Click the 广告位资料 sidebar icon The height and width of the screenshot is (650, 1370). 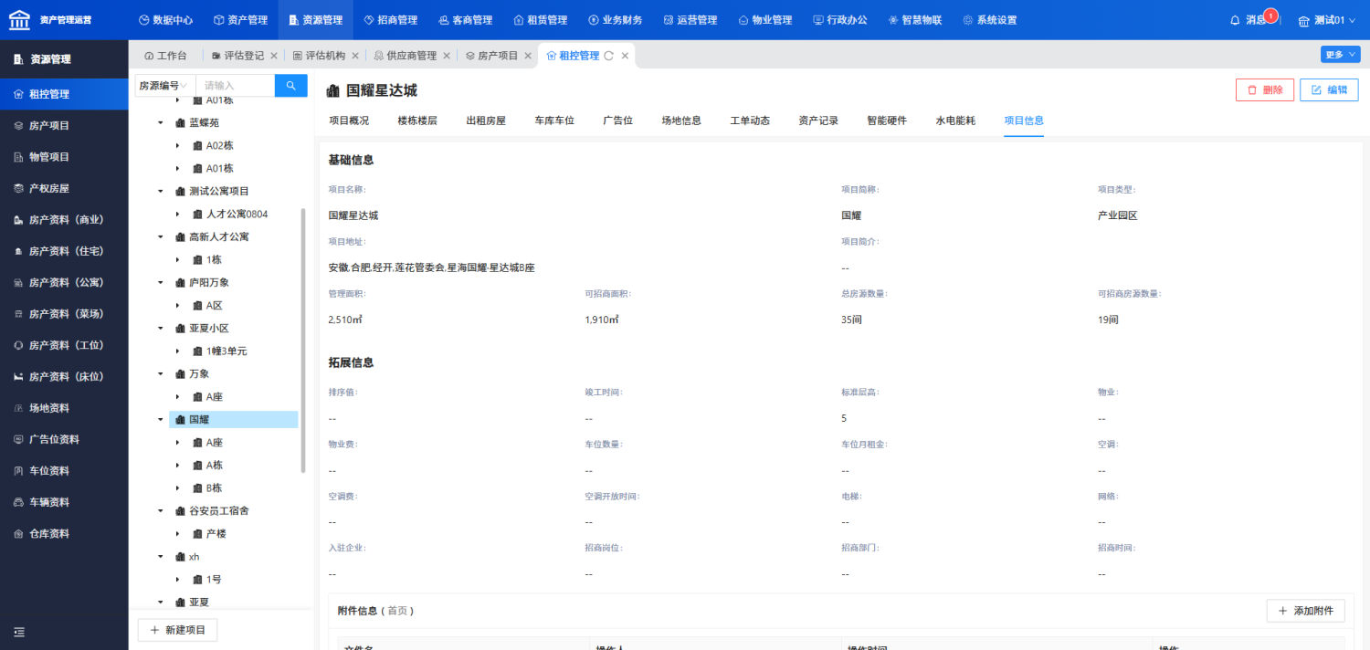18,440
